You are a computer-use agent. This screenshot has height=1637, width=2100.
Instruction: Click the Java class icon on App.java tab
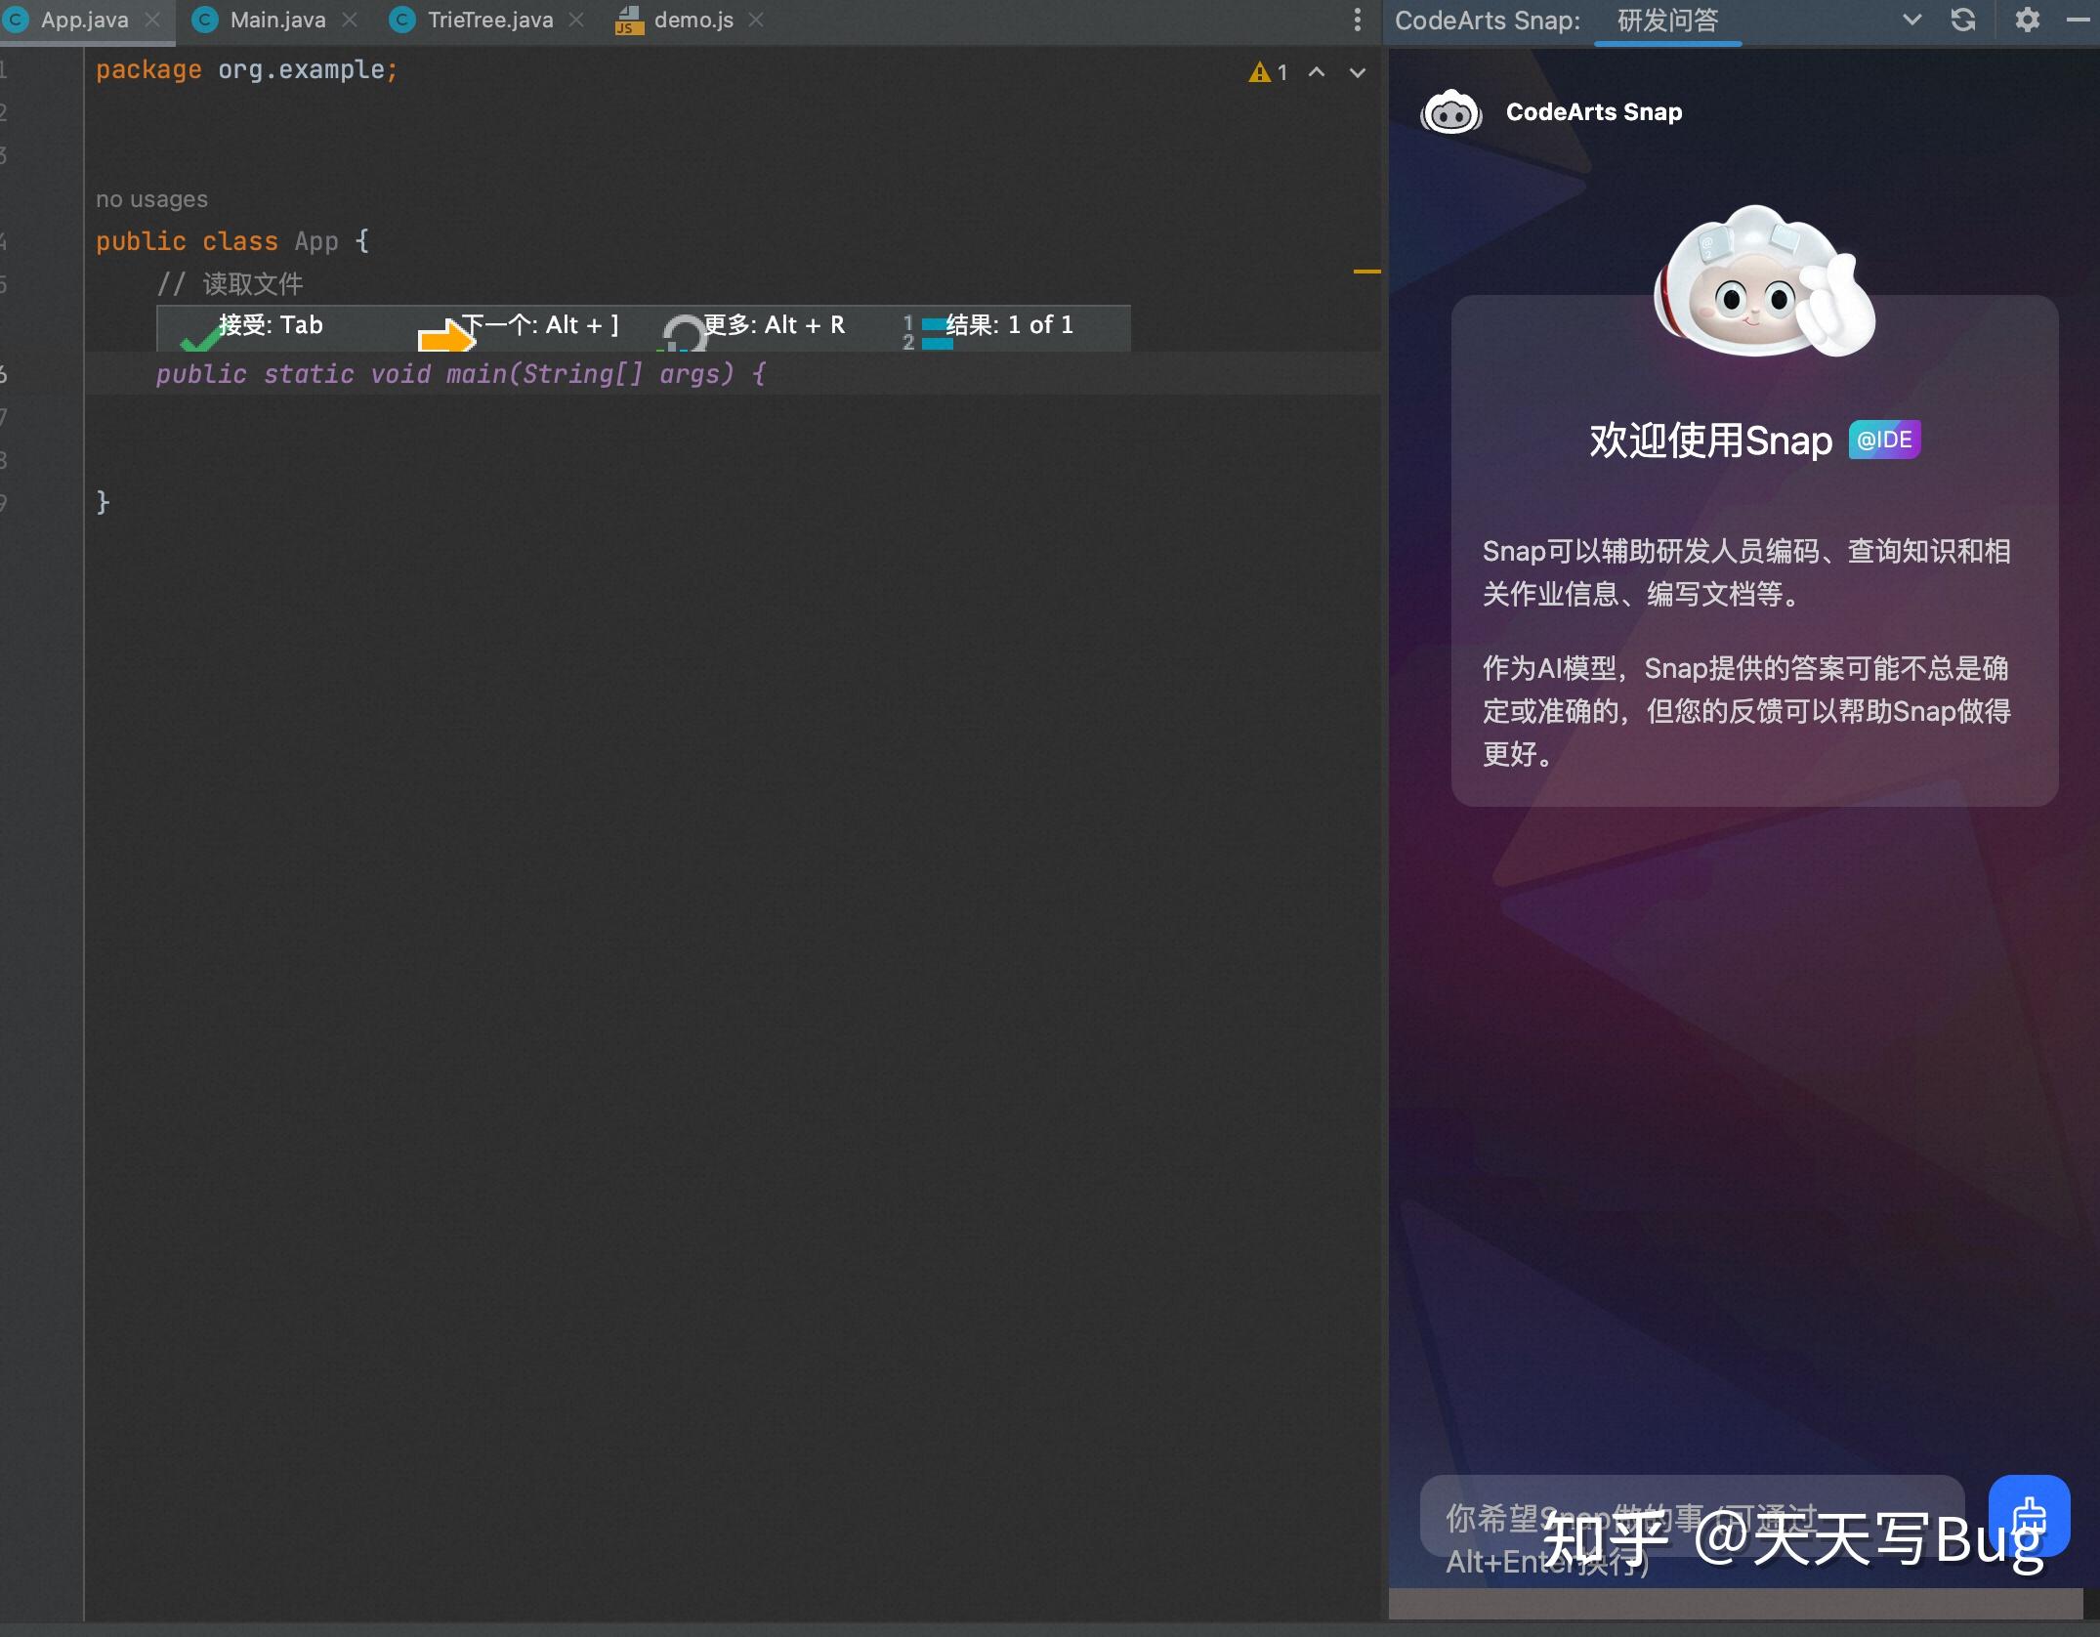(x=16, y=20)
